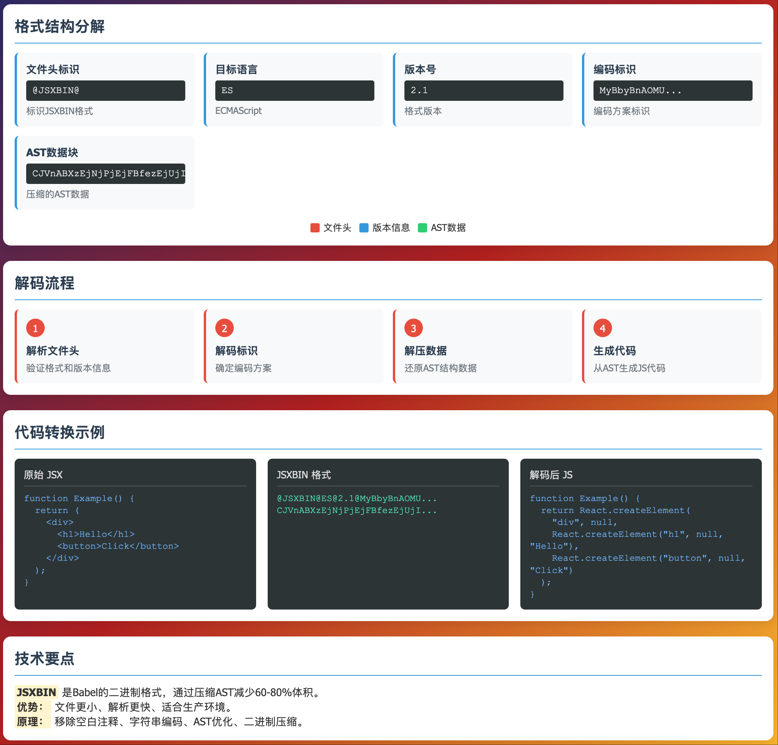
Task: Click the 生成代码 step card title
Action: point(614,351)
